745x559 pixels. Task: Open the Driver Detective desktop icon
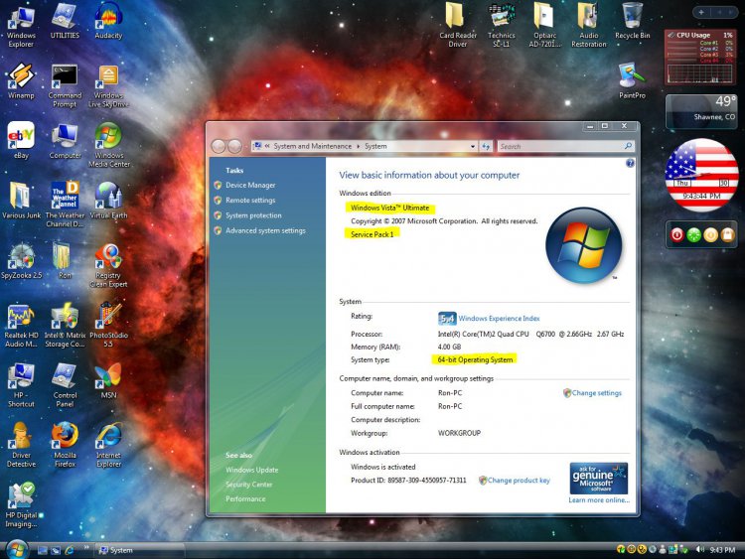[21, 446]
